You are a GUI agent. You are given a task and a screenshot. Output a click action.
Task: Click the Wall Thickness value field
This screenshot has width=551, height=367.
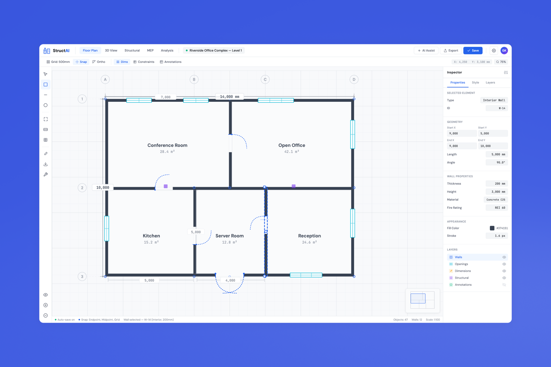pos(496,183)
